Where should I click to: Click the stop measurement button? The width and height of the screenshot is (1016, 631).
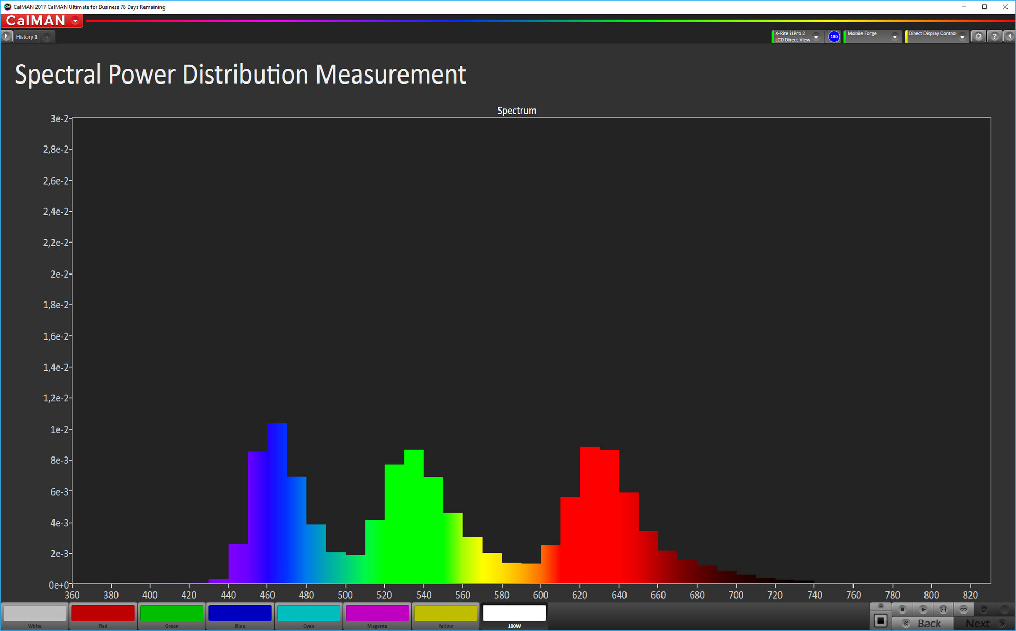(x=903, y=609)
